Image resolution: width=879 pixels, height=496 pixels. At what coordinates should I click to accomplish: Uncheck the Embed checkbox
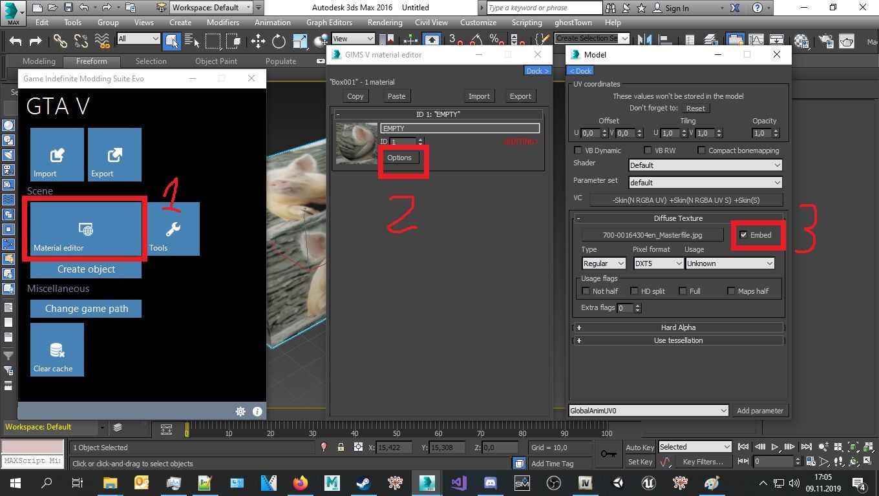[x=744, y=235]
